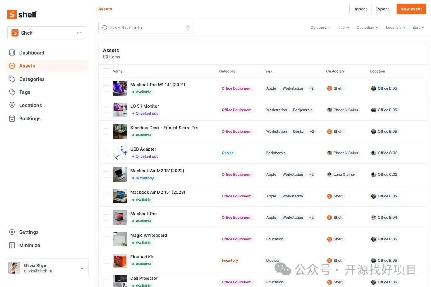Tick the Magic Whiteboard row checkbox
Image resolution: width=431 pixels, height=287 pixels.
(106, 239)
